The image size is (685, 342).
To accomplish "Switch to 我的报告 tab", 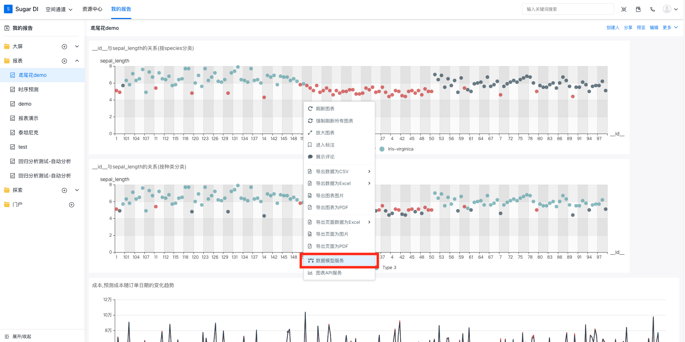I will (x=121, y=9).
